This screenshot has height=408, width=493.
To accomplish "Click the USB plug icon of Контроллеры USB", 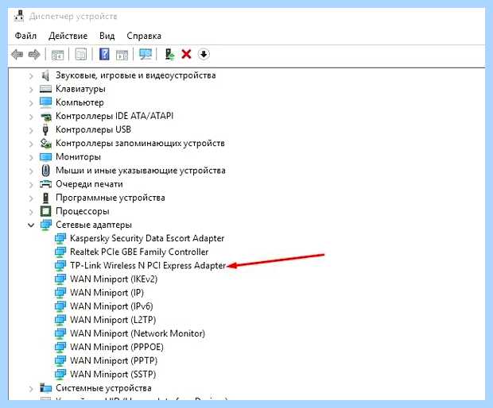I will coord(45,129).
